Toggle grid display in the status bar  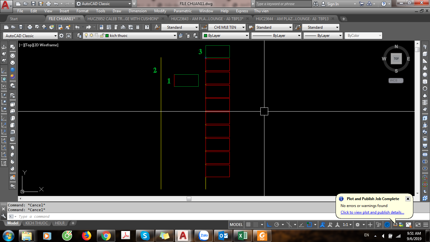(248, 225)
